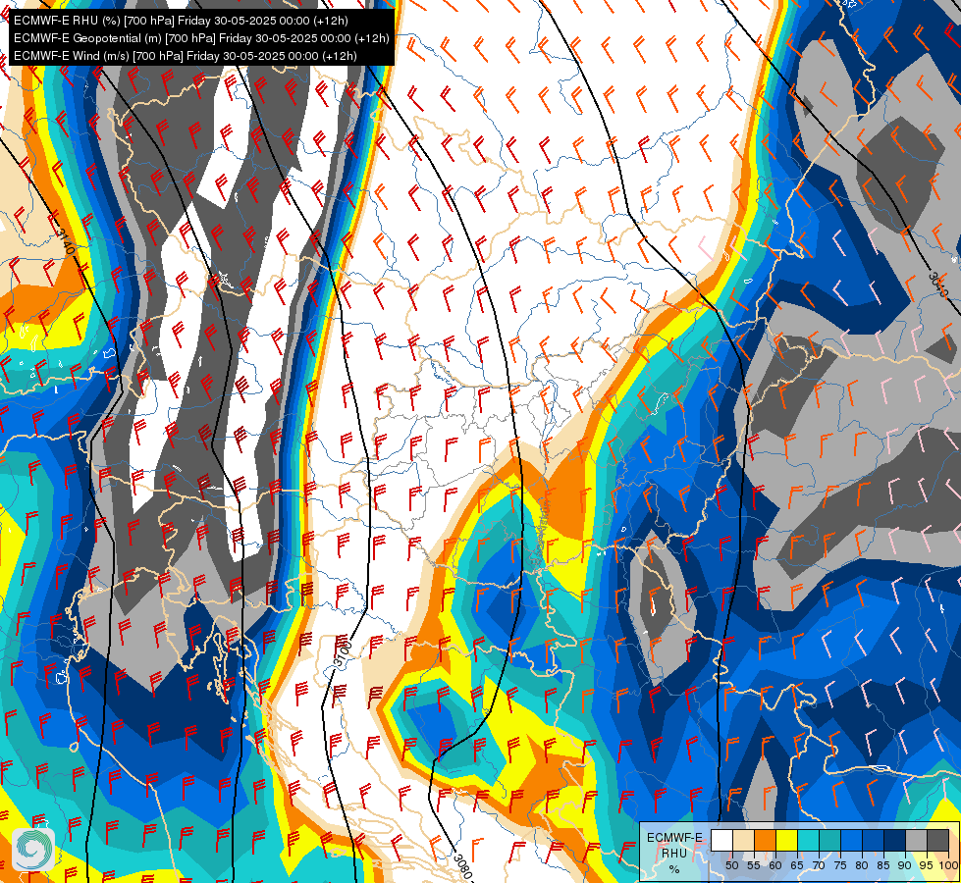Select the yellow 60-65% legend swatch
The image size is (961, 883).
(x=787, y=840)
